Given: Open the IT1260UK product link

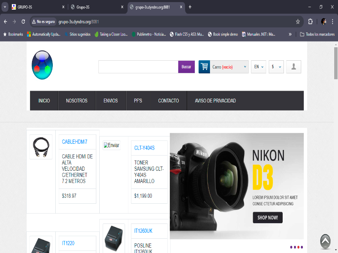Looking at the screenshot, I should pos(143,231).
